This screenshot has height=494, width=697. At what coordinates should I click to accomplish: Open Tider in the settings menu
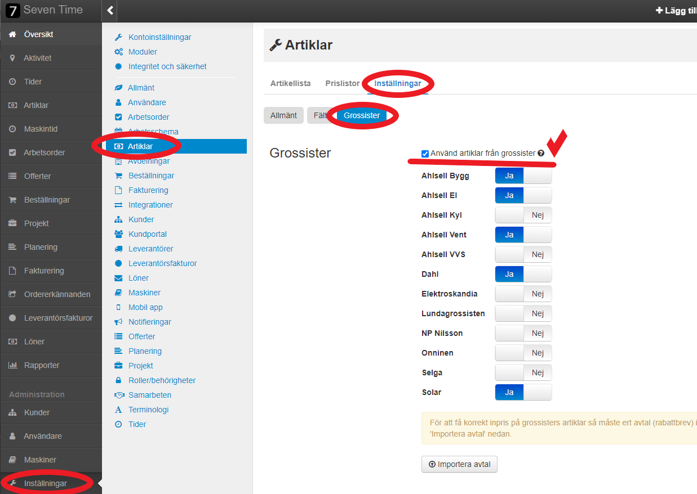point(137,424)
